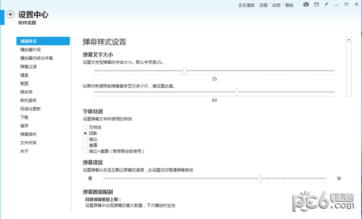Open the 反馈 menu item
This screenshot has height=219, width=362.
(x=276, y=5)
